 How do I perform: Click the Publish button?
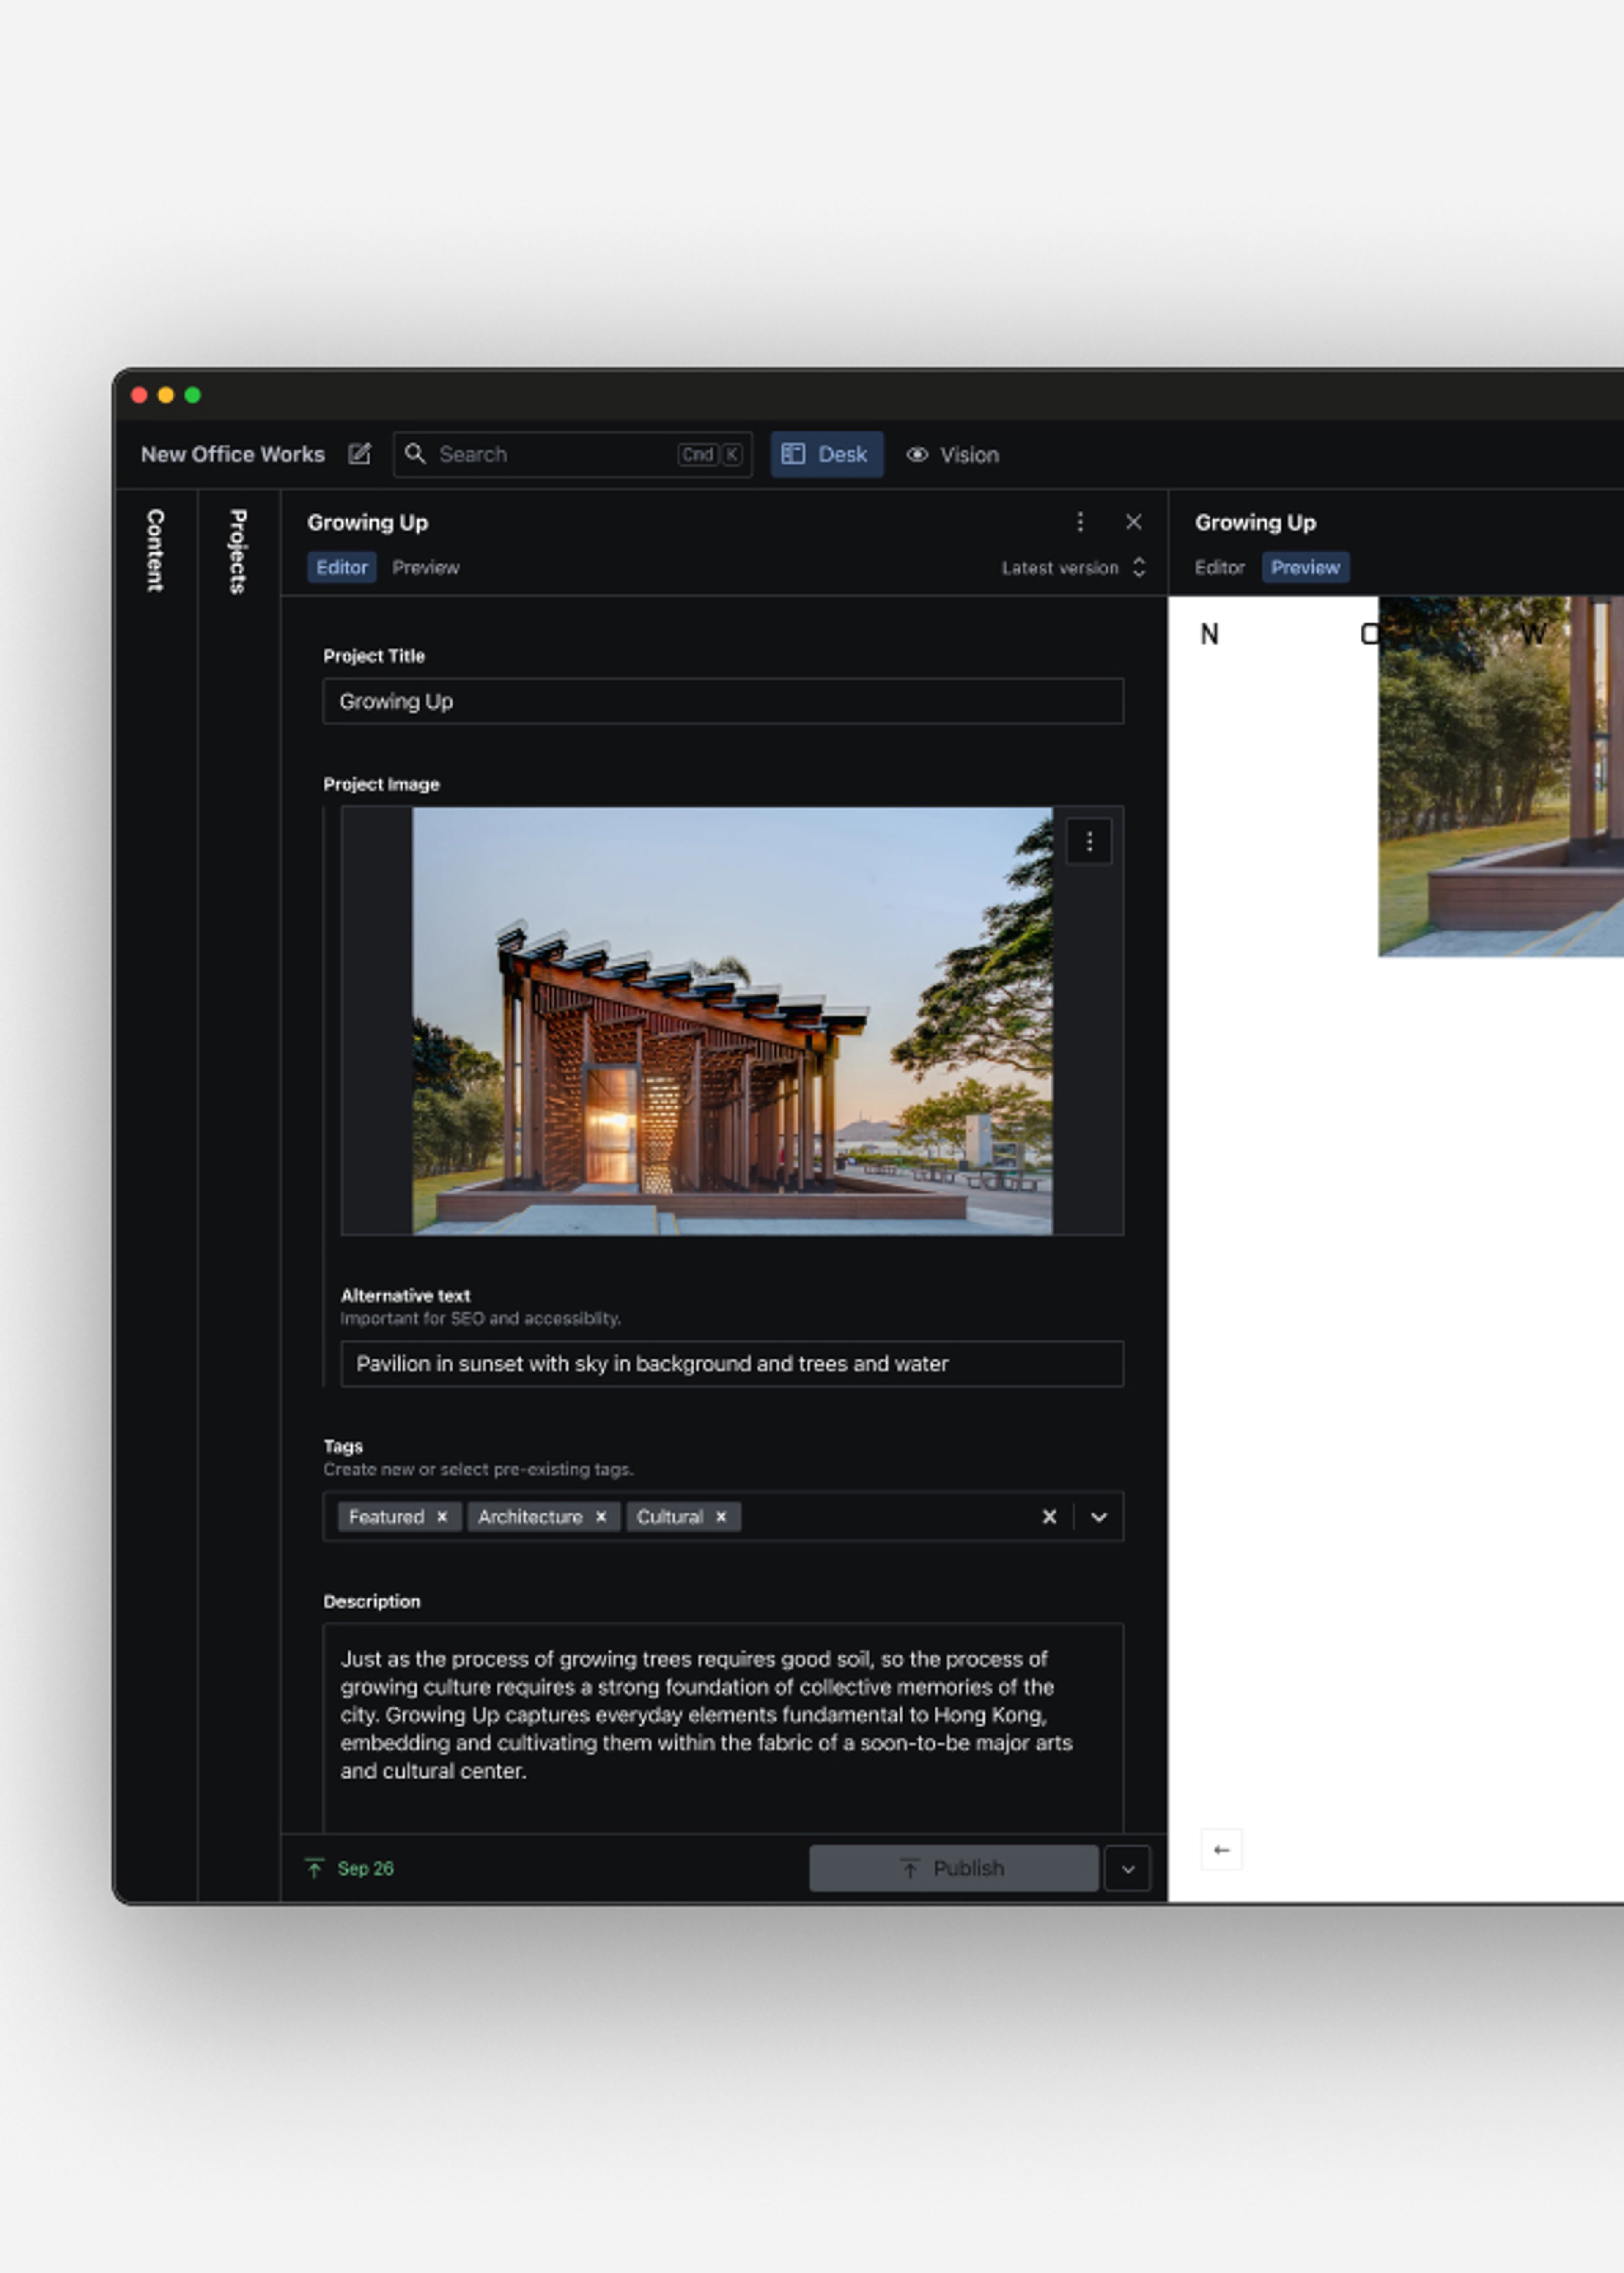click(x=954, y=1868)
